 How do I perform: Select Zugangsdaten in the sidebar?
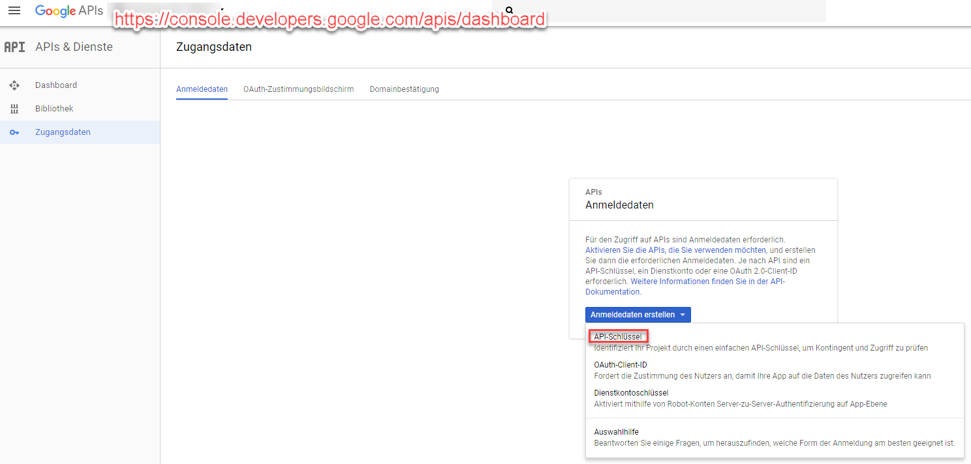pos(80,132)
